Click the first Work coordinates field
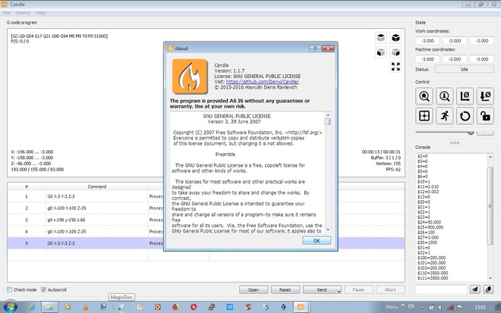501x313 pixels. tap(427, 40)
